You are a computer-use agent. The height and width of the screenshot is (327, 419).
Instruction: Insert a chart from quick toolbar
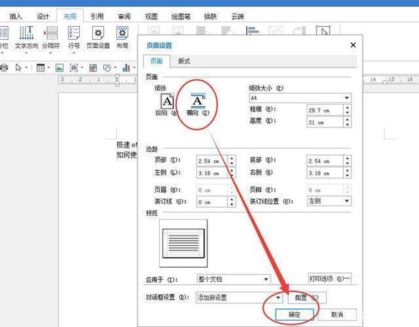tap(126, 67)
